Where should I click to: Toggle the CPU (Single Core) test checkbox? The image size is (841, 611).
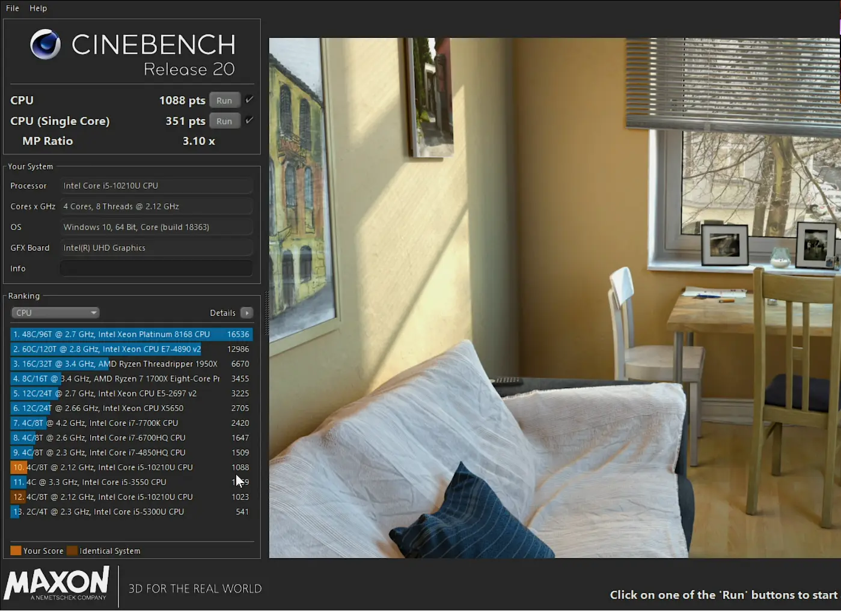249,120
